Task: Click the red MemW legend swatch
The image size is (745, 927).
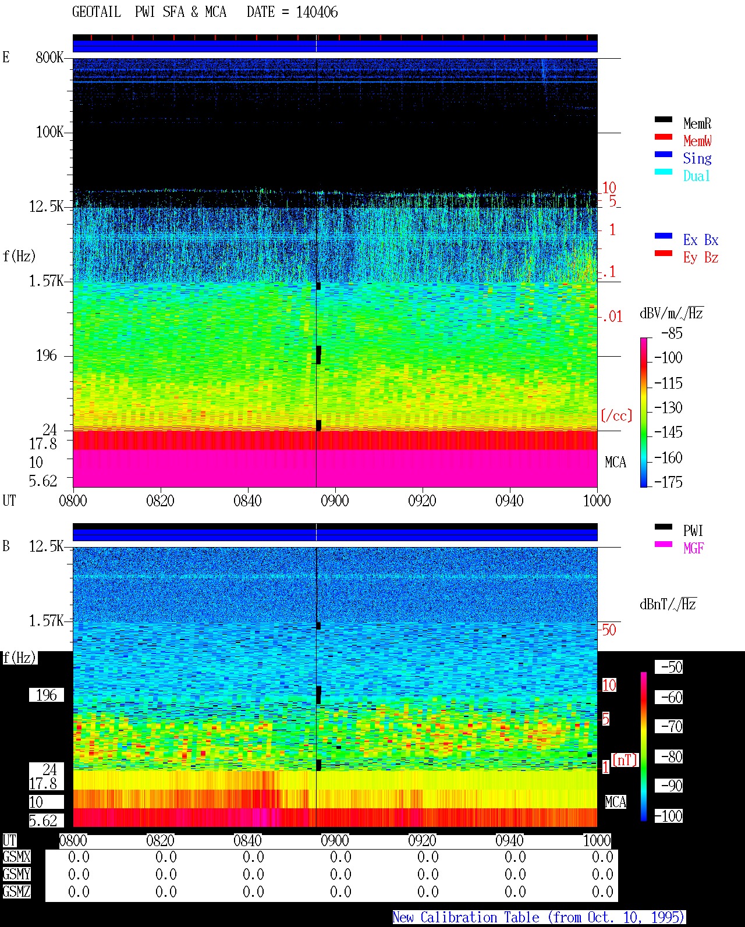Action: pos(664,137)
